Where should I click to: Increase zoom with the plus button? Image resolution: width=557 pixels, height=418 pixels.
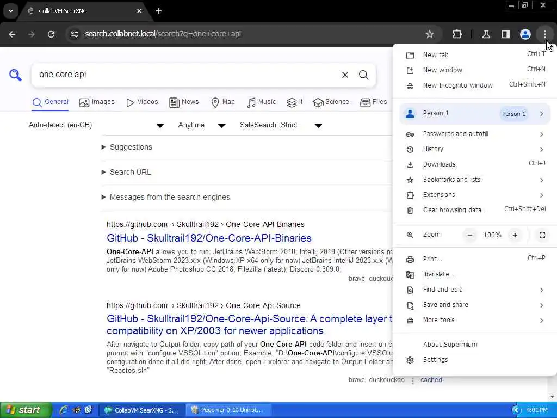515,235
